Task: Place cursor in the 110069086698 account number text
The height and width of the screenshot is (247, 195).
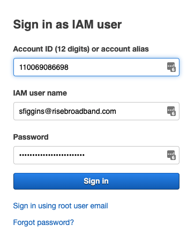Action: 44,68
